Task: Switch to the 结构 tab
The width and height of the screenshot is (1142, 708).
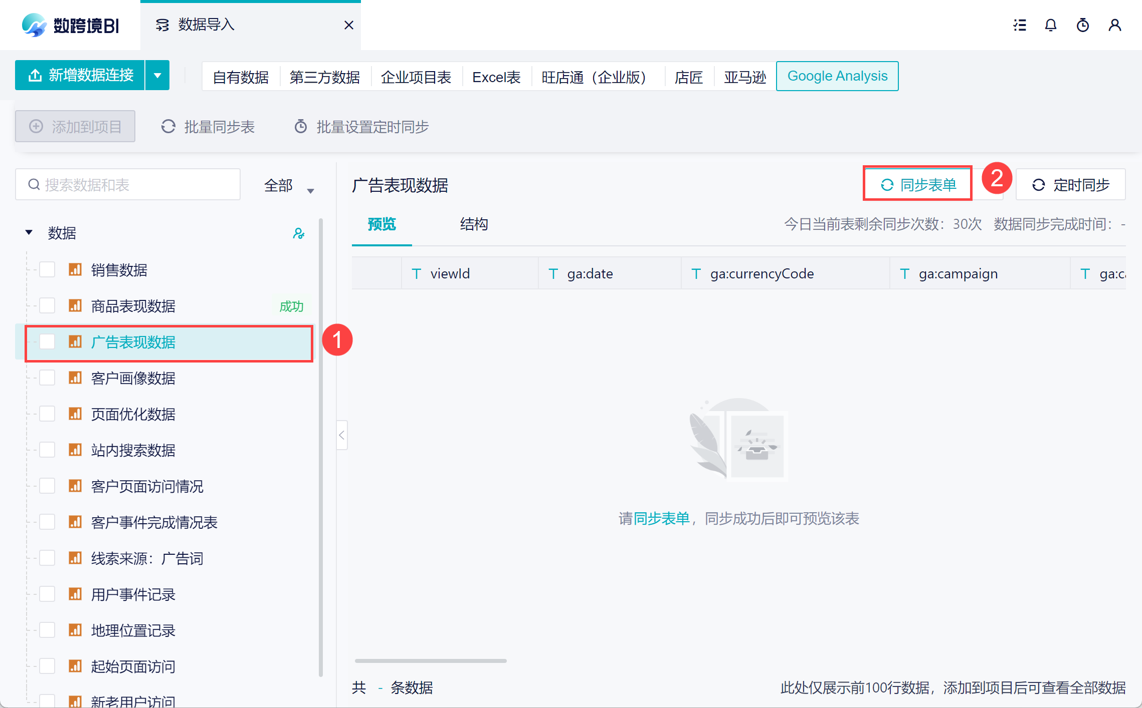Action: tap(474, 224)
